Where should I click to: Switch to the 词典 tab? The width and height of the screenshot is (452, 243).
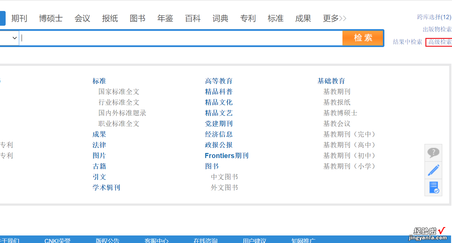(220, 18)
